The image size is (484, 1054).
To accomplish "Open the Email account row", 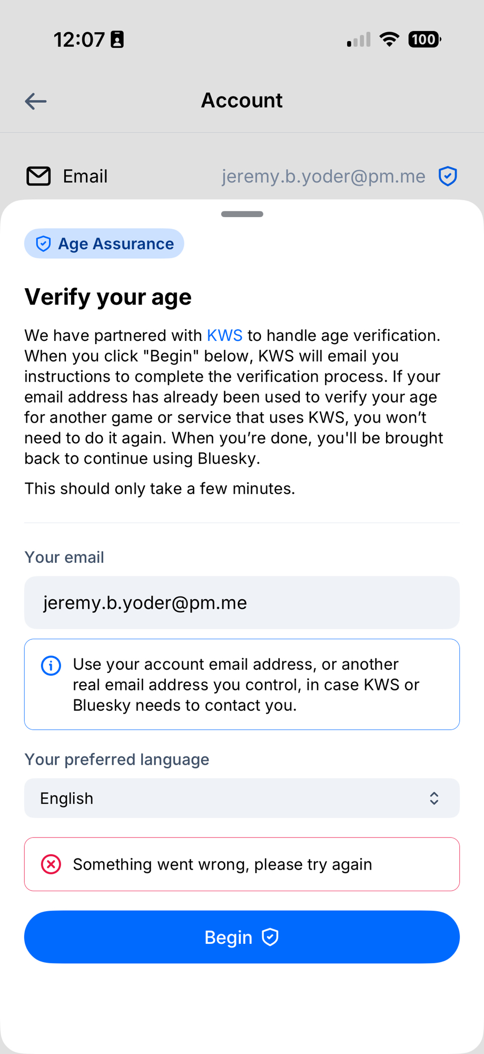I will click(242, 176).
